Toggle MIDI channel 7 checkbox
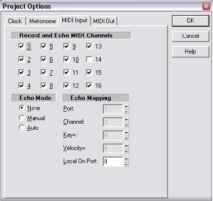The width and height of the screenshot is (213, 201). point(44,72)
